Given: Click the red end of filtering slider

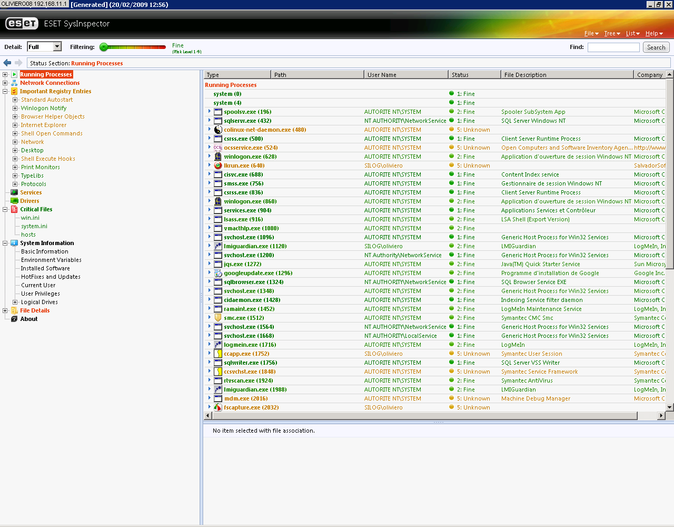Looking at the screenshot, I should (162, 47).
